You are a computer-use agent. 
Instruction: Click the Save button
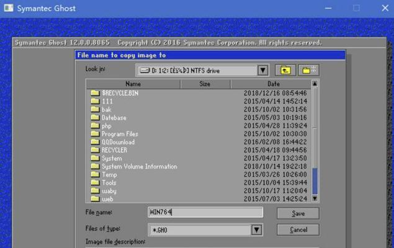point(298,213)
